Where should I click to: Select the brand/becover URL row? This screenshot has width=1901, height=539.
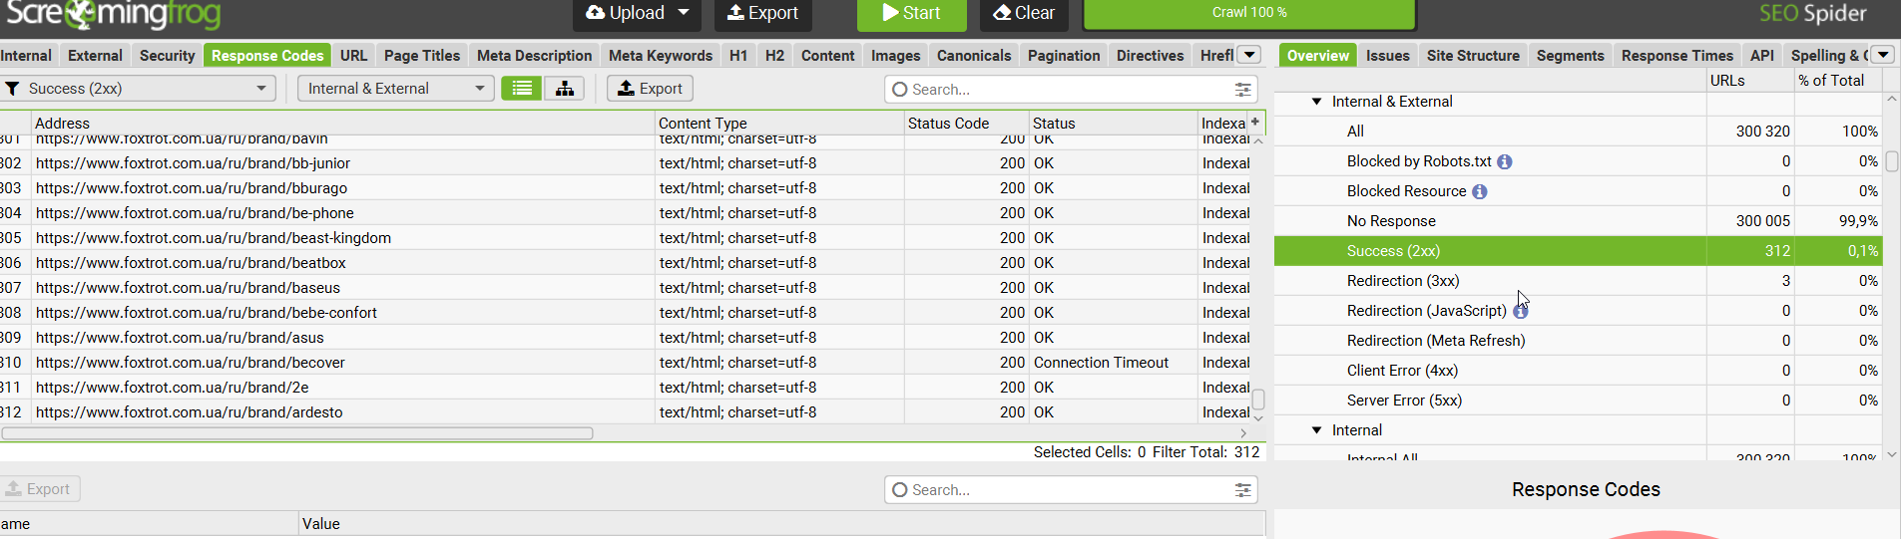[x=626, y=363]
